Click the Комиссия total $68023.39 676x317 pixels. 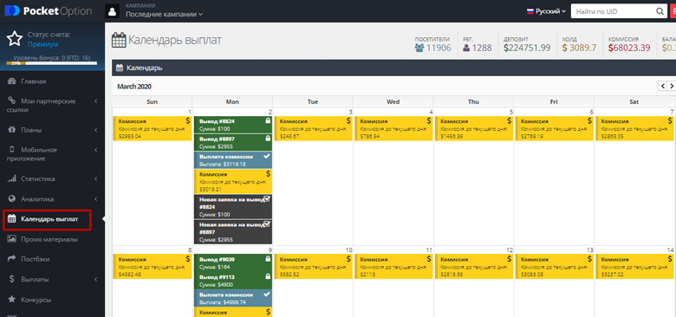pyautogui.click(x=629, y=48)
